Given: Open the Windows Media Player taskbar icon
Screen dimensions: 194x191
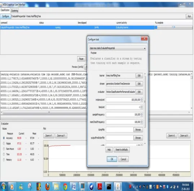Looking at the screenshot, I should click(12, 187).
